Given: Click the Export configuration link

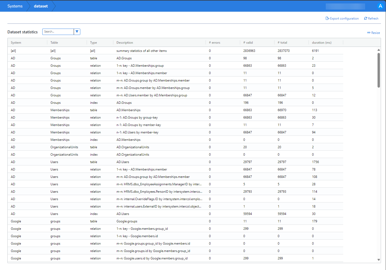Looking at the screenshot, I should 344,18.
